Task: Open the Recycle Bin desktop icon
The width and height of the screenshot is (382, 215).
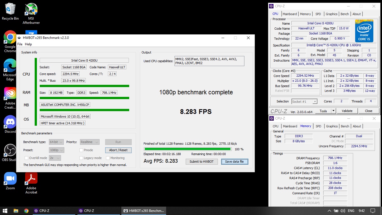Action: (x=10, y=11)
